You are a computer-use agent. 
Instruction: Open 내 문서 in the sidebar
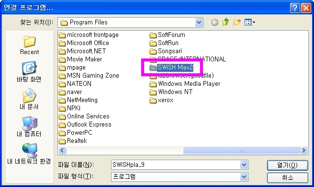(29, 99)
